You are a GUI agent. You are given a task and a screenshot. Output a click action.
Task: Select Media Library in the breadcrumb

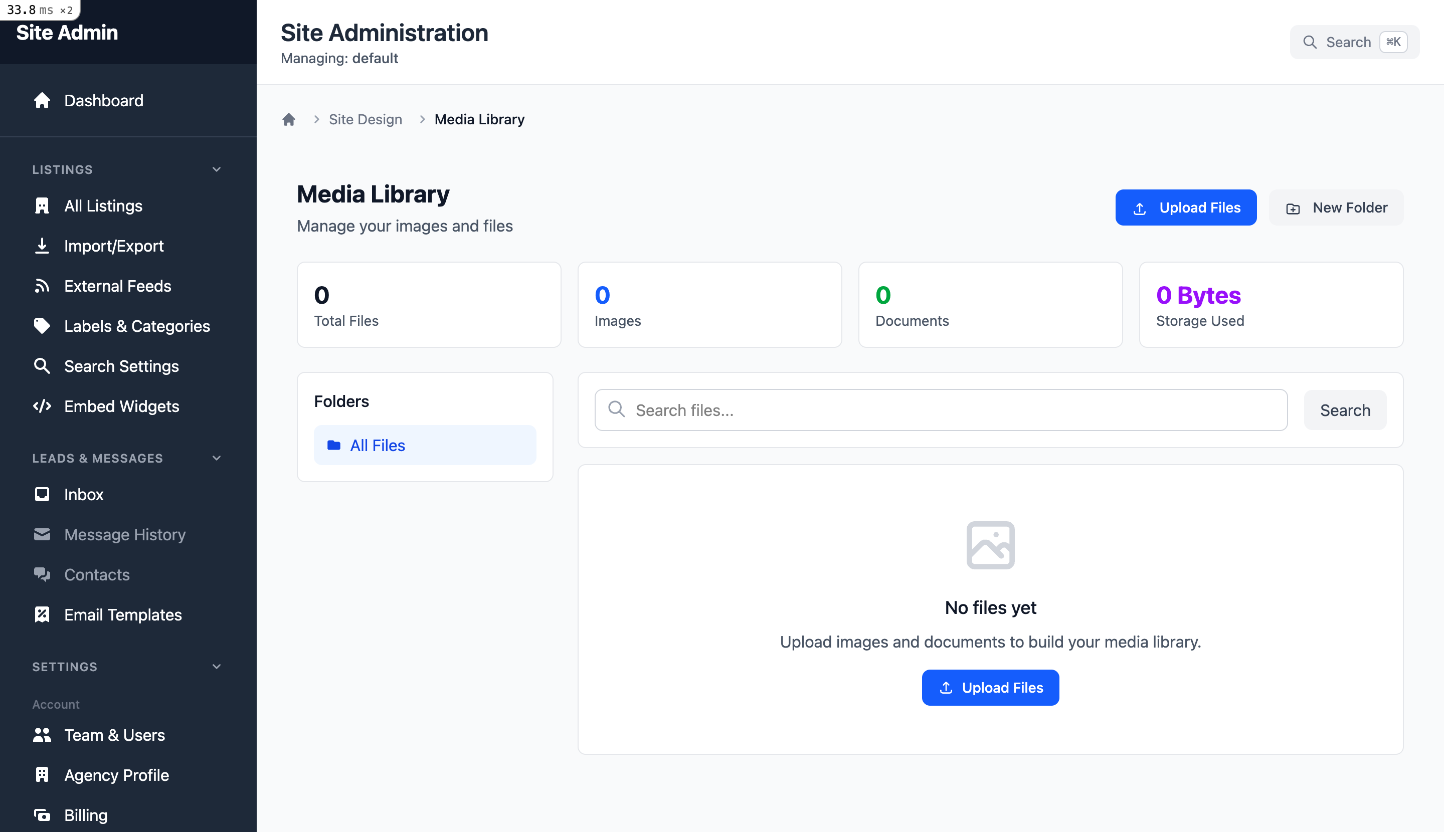479,119
